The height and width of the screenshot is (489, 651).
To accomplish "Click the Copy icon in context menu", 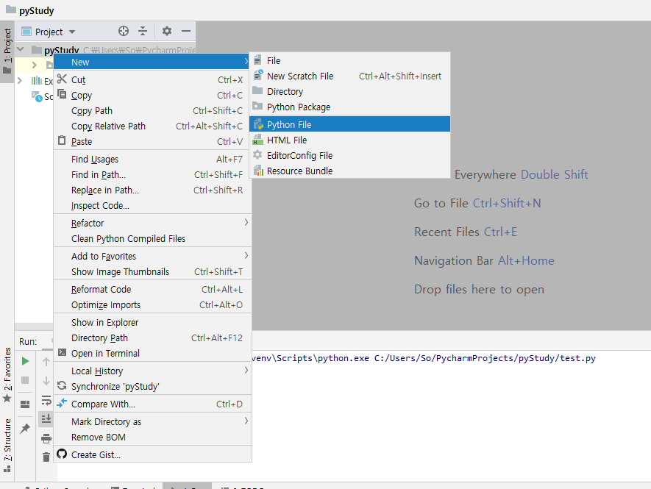I will tap(62, 94).
